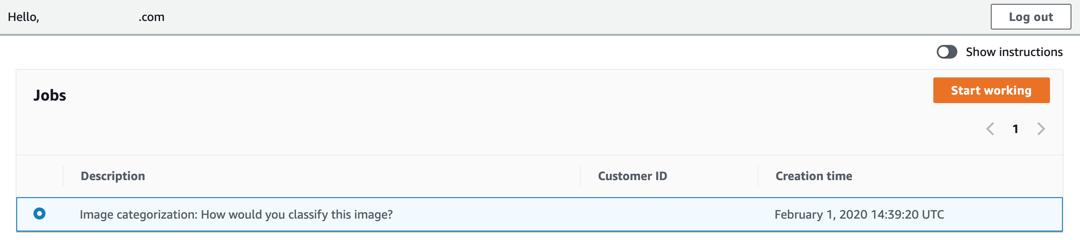Click the .com email address in header

click(151, 17)
